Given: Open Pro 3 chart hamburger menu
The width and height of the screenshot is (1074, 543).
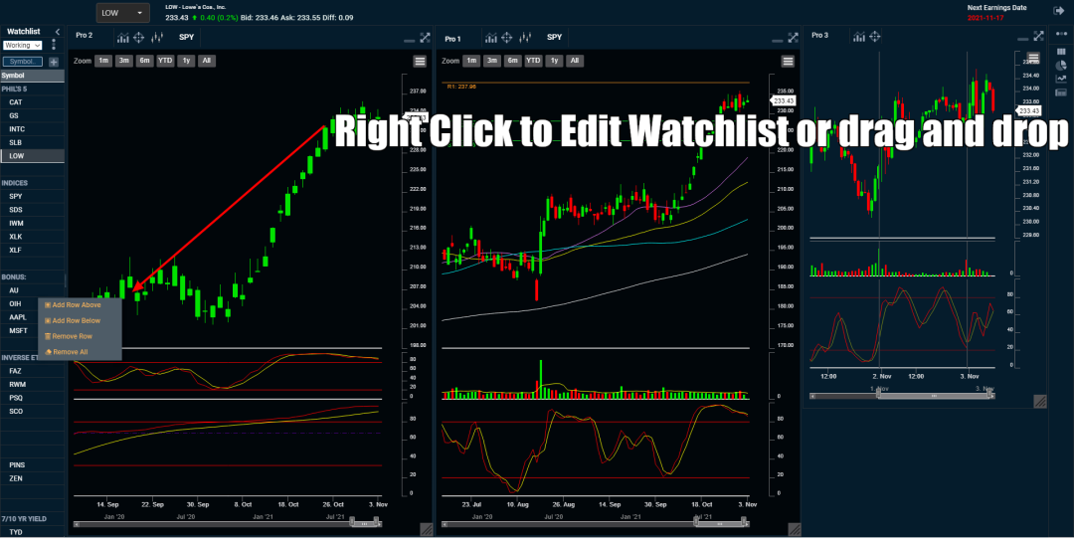Looking at the screenshot, I should click(1033, 58).
